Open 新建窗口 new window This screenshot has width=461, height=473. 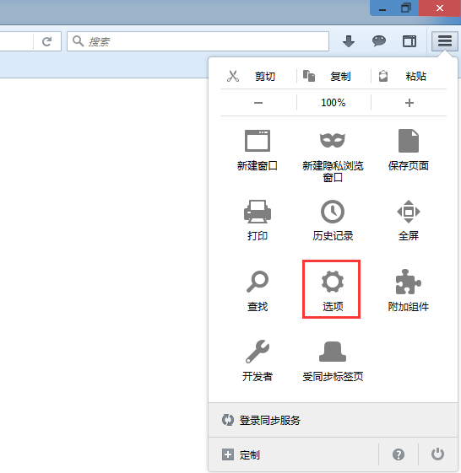pos(258,150)
